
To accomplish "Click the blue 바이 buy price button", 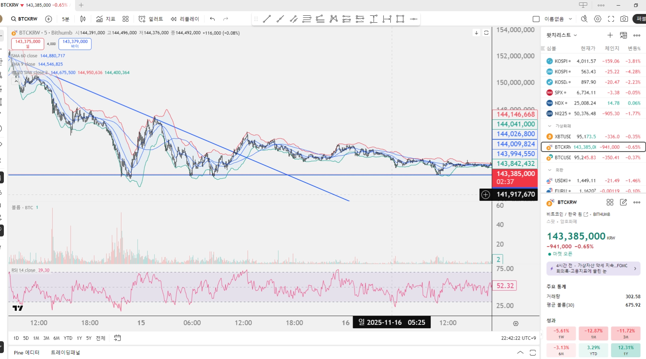I will pyautogui.click(x=75, y=44).
